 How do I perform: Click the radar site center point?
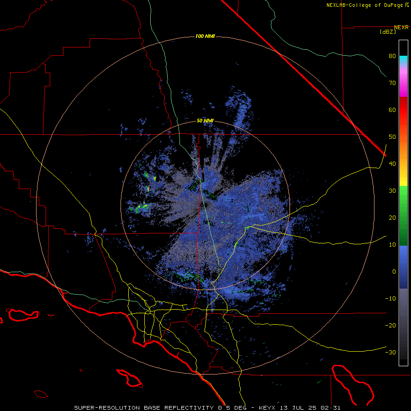click(205, 205)
